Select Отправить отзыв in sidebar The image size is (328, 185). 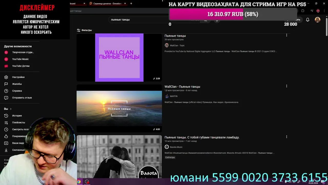(x=19, y=98)
